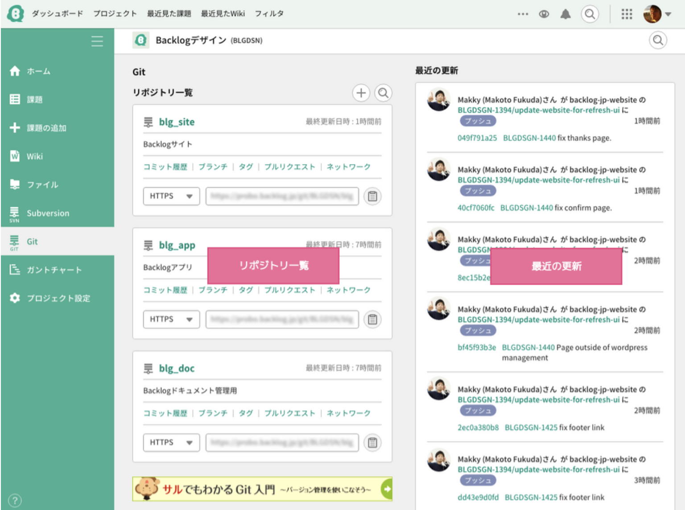Open commit 049f791a25

pyautogui.click(x=477, y=138)
